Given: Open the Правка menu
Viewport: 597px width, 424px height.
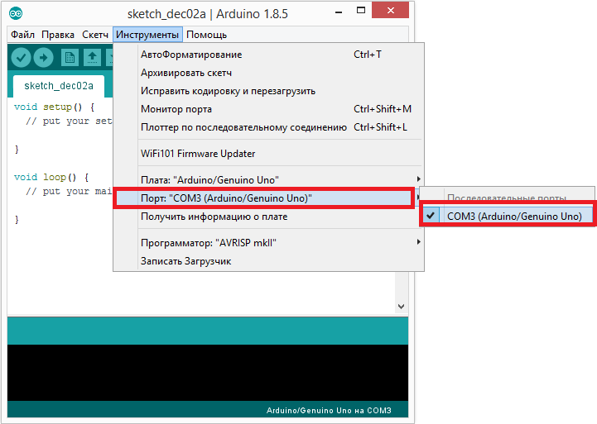Looking at the screenshot, I should click(58, 35).
